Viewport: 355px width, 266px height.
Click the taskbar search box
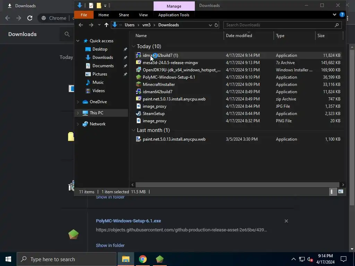(x=67, y=259)
